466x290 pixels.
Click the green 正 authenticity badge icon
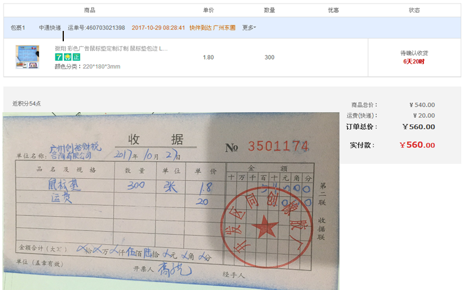point(76,57)
